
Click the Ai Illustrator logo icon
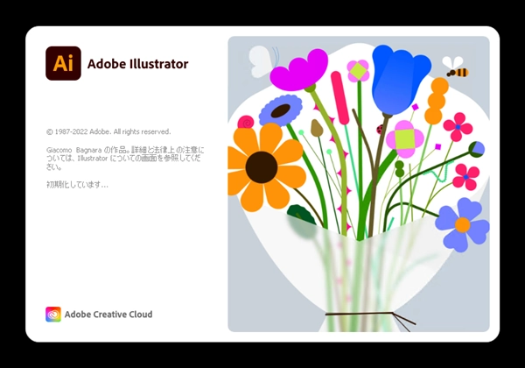click(x=63, y=63)
